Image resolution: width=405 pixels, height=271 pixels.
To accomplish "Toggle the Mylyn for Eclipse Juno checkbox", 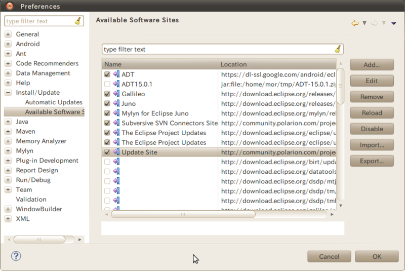I will [107, 113].
